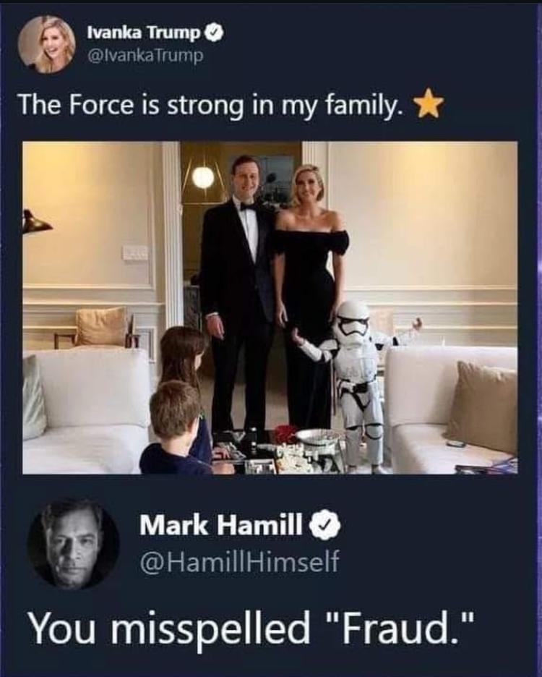The height and width of the screenshot is (677, 542).
Task: Click the verified badge beside Ivanka Trump
Action: click(x=215, y=33)
